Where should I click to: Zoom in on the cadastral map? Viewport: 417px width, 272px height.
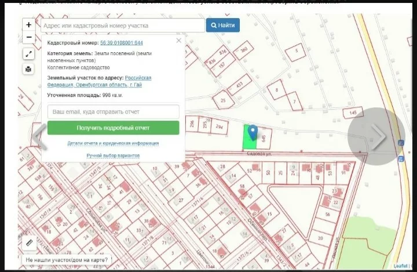tap(29, 25)
